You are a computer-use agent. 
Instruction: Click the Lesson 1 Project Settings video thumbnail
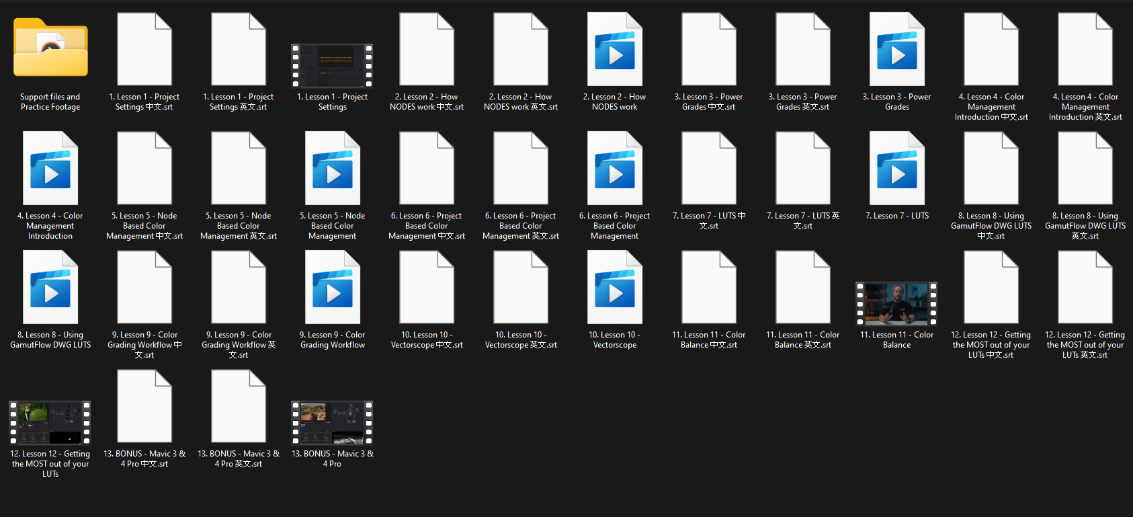pos(332,66)
